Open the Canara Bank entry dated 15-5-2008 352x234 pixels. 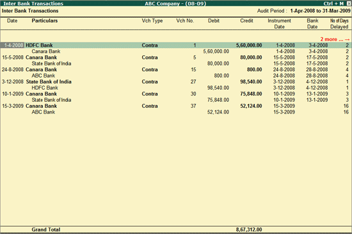point(176,57)
